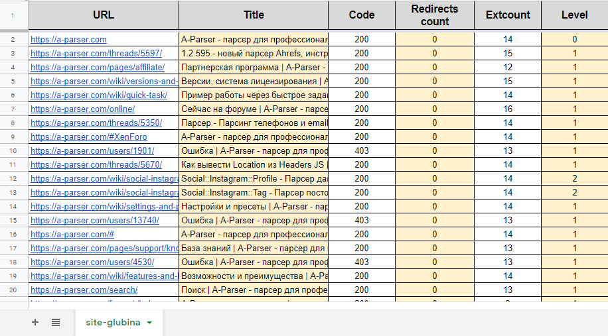
Task: Add a new sheet with plus icon
Action: (35, 322)
